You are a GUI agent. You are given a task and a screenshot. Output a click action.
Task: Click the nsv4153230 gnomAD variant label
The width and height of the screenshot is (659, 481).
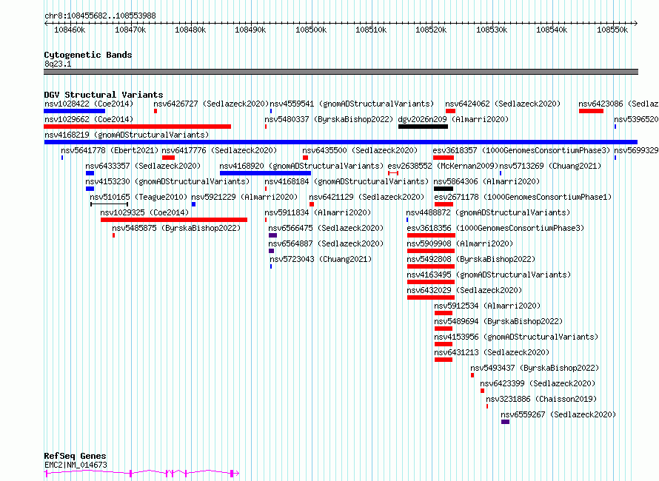[x=167, y=181]
